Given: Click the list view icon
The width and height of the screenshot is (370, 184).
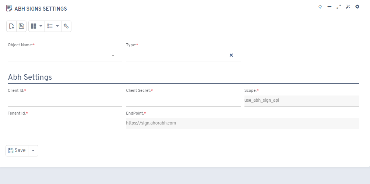Looking at the screenshot, I should pyautogui.click(x=50, y=26).
